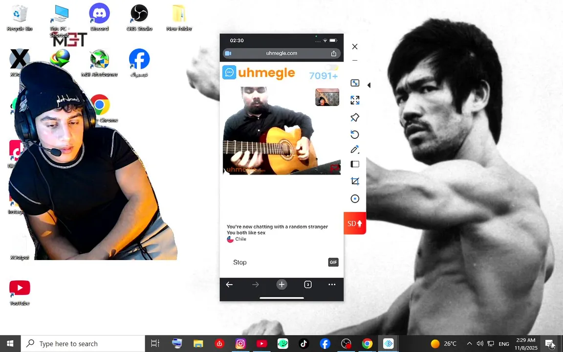Open the 26°C weather widget
The width and height of the screenshot is (563, 352).
[x=444, y=344]
